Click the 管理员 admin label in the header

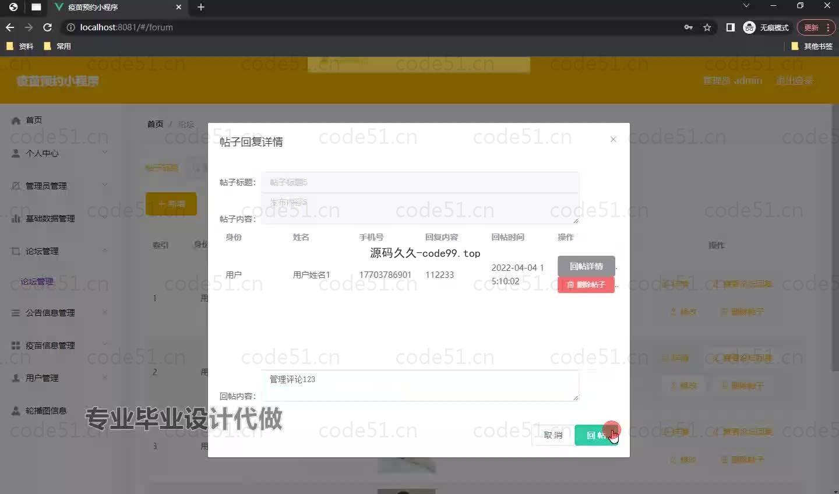click(x=733, y=80)
